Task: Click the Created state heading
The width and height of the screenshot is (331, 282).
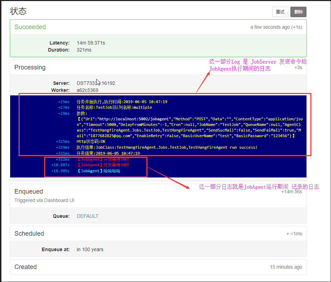Action: pyautogui.click(x=26, y=267)
